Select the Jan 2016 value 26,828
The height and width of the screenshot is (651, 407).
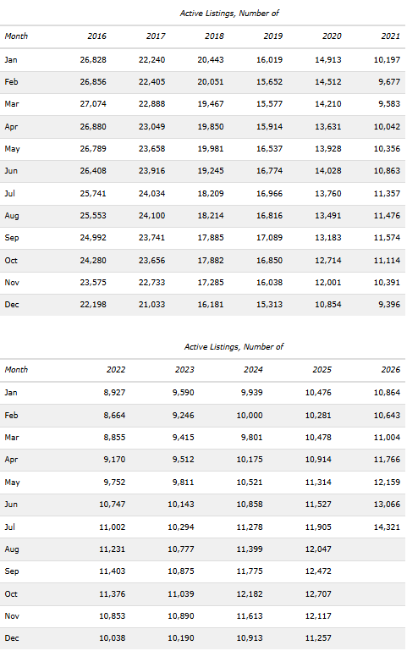tap(93, 60)
